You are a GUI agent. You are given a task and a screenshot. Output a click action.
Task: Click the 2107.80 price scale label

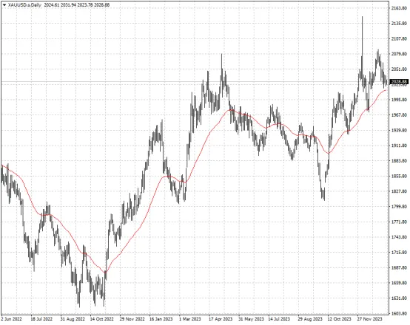[x=400, y=38]
